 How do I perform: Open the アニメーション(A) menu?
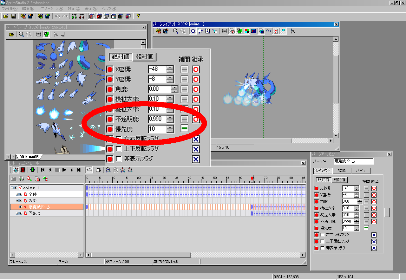pyautogui.click(x=51, y=8)
